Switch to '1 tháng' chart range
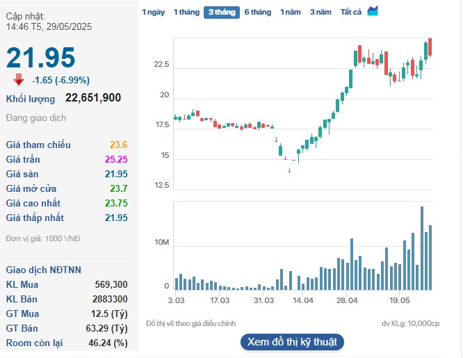 click(186, 12)
